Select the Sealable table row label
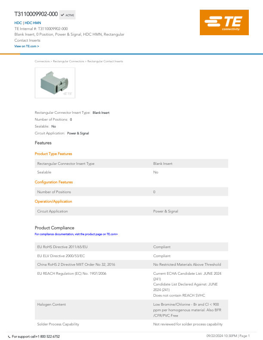Screen dimensions: 263x340 pos(44,172)
